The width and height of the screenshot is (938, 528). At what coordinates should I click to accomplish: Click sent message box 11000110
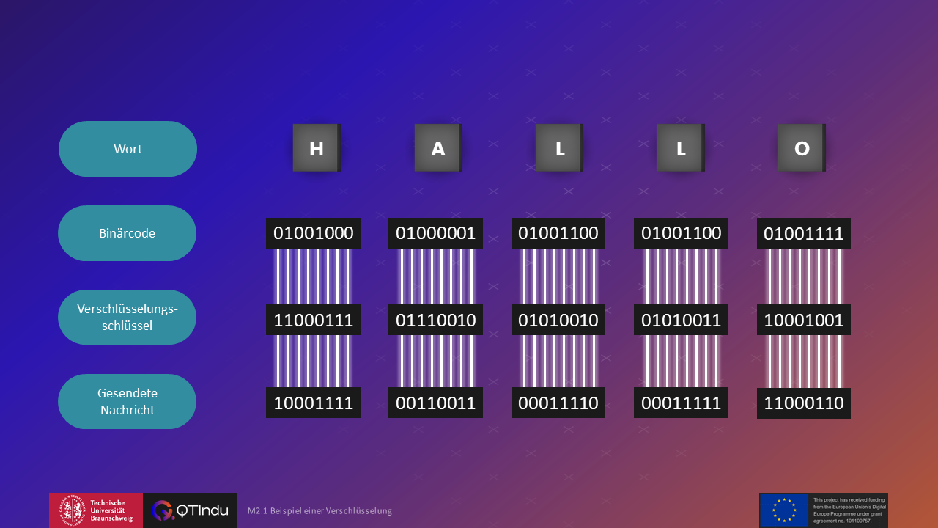803,403
